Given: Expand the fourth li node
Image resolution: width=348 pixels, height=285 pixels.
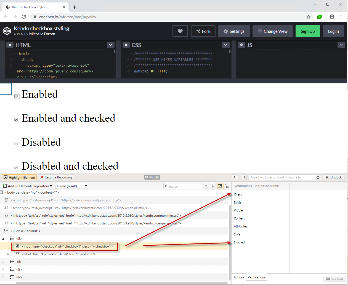Looking at the screenshot, I should [3, 277].
